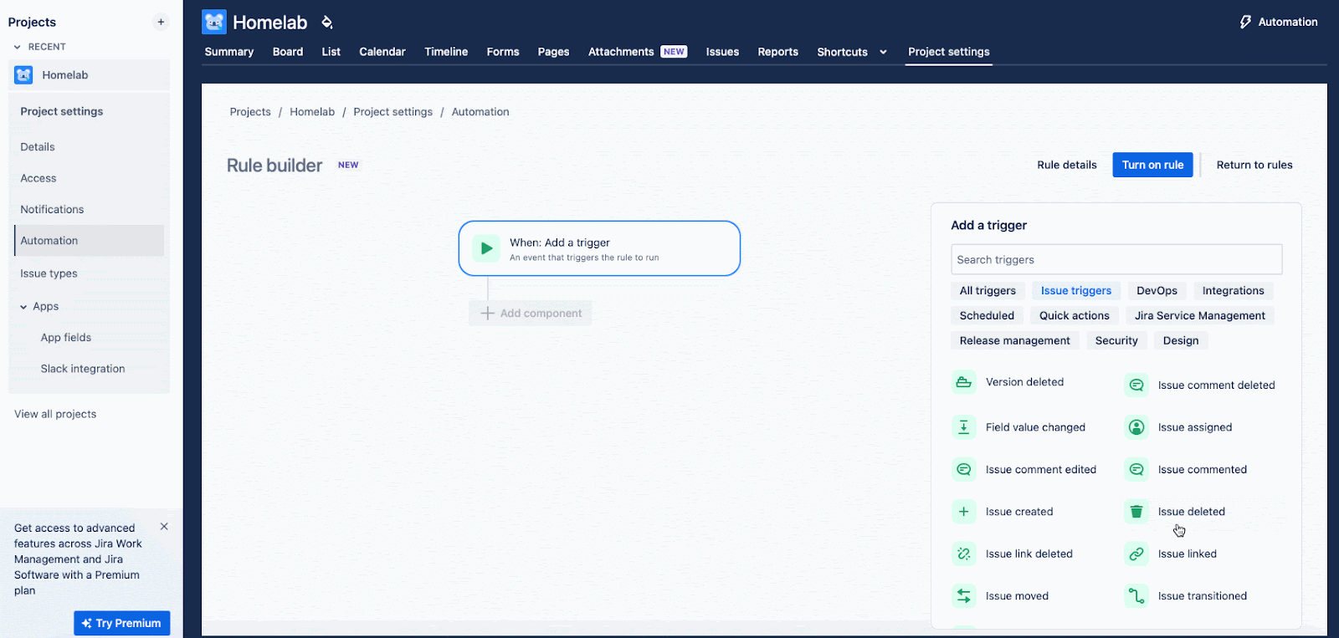1339x638 pixels.
Task: Open the Reports tab
Action: 778,52
